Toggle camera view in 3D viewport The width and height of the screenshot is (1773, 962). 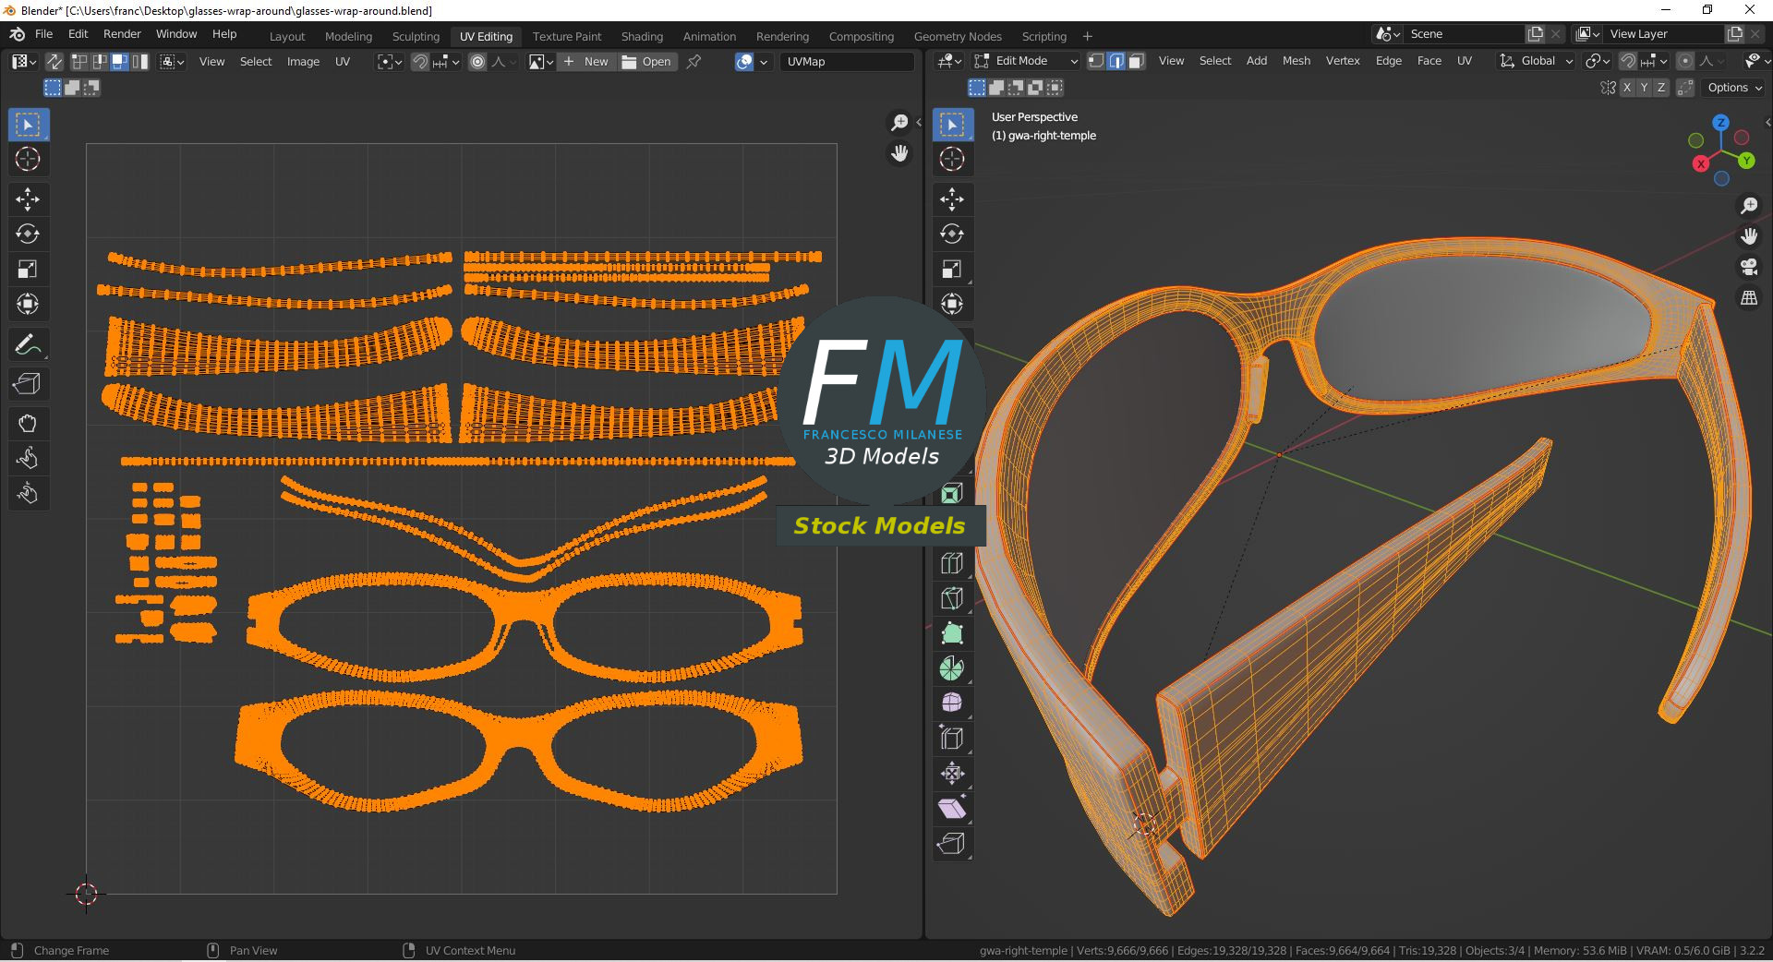[1748, 268]
